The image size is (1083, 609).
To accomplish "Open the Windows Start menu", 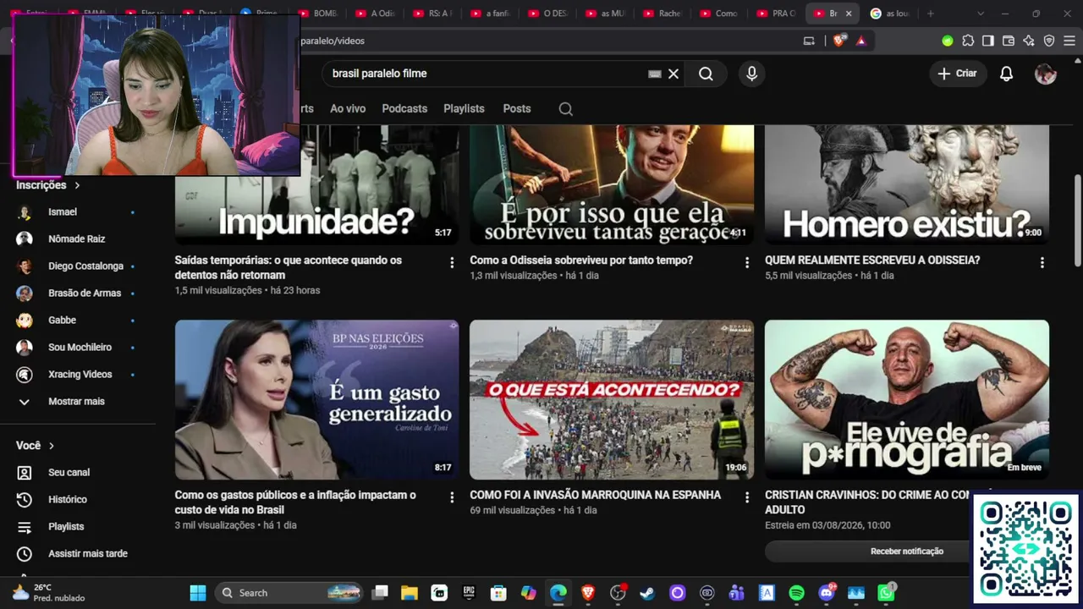I will tap(198, 593).
